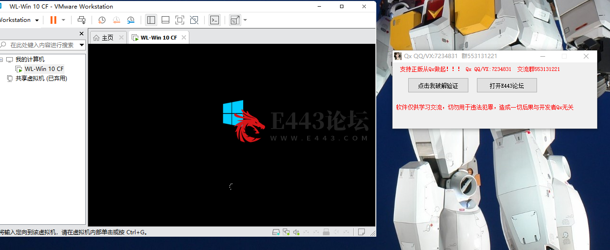Click the Qx window title avatar icon
Screen dimensions: 610x250
[397, 56]
